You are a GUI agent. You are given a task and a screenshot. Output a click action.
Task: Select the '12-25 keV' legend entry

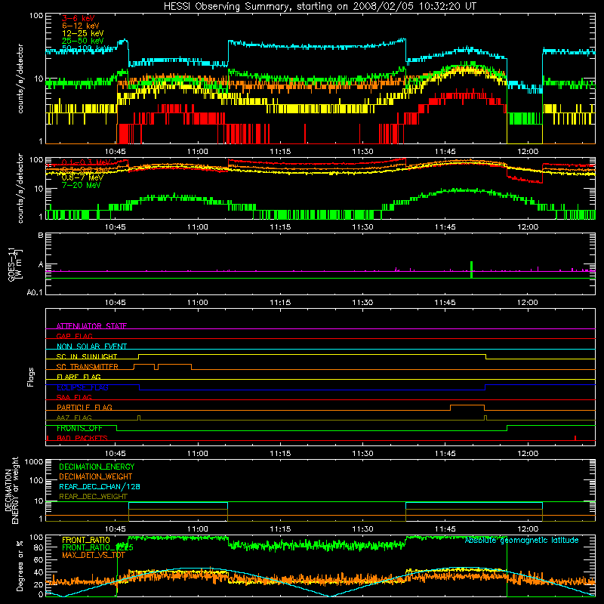tap(82, 33)
